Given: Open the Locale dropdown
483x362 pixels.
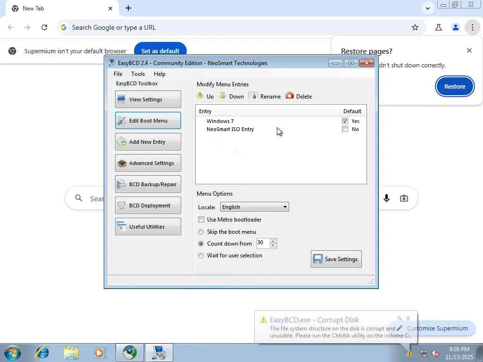Looking at the screenshot, I should tap(254, 207).
